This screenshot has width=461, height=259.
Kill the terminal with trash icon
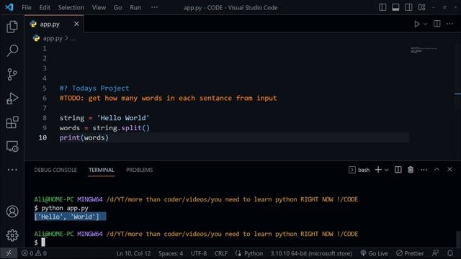(411, 170)
